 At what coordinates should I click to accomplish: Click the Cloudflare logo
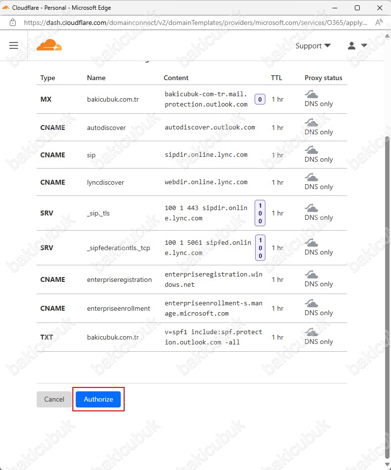click(x=49, y=45)
